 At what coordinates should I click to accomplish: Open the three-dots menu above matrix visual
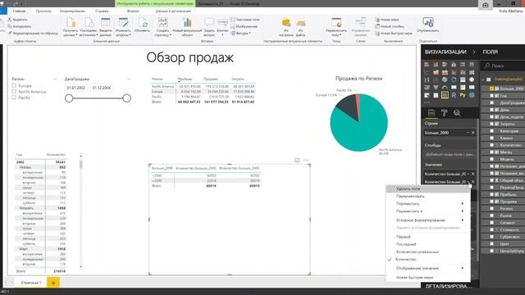[x=306, y=161]
